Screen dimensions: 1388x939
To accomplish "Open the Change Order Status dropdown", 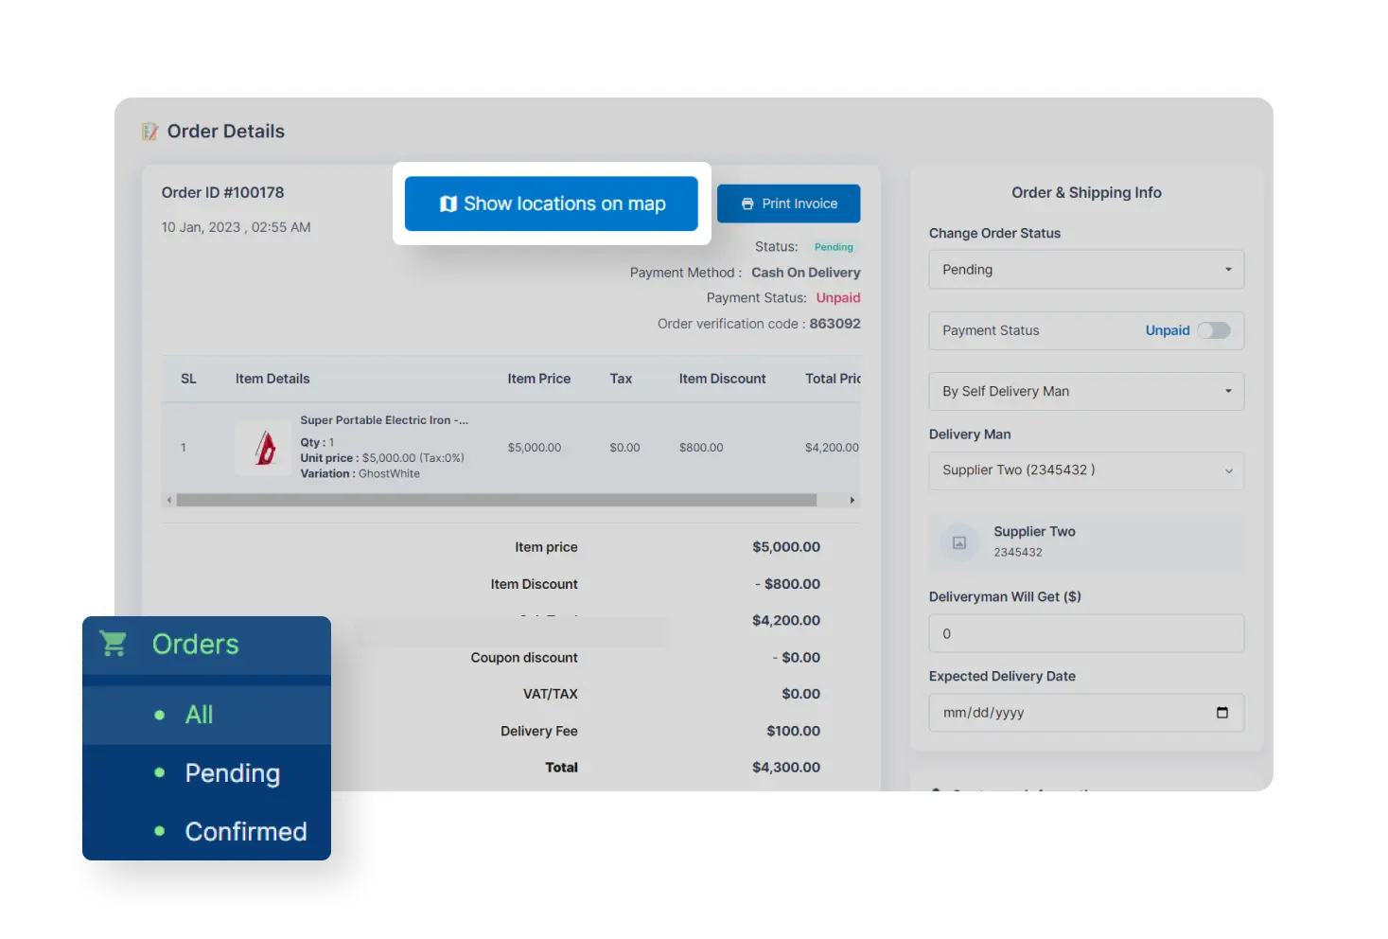I will pos(1085,270).
